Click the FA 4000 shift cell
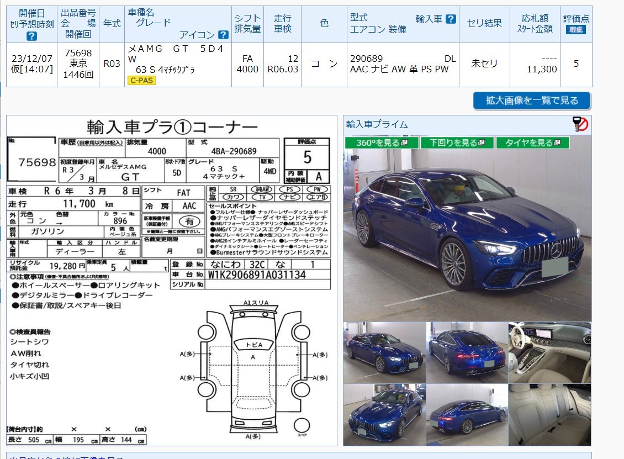 (247, 64)
